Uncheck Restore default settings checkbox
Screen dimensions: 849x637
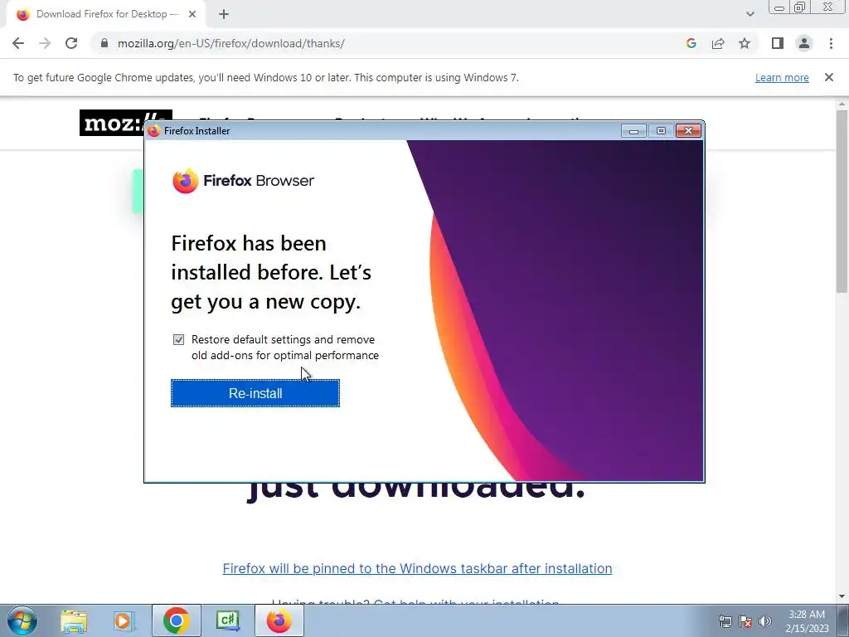pyautogui.click(x=179, y=339)
